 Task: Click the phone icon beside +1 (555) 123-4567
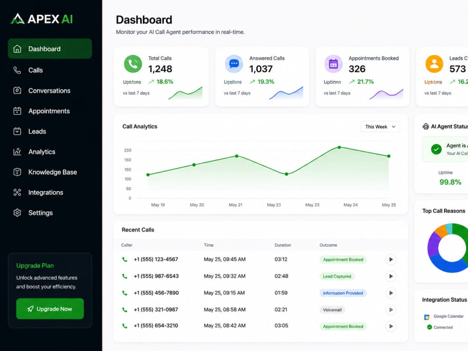[x=125, y=259]
